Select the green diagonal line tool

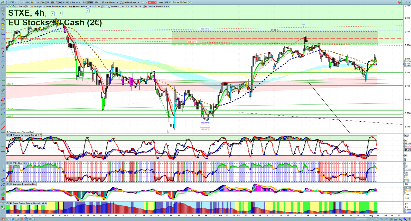3,123
